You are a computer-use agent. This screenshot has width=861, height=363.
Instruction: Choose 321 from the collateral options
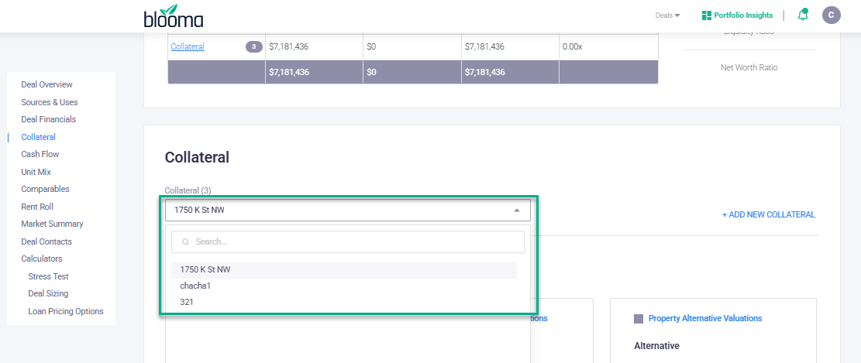coord(187,302)
